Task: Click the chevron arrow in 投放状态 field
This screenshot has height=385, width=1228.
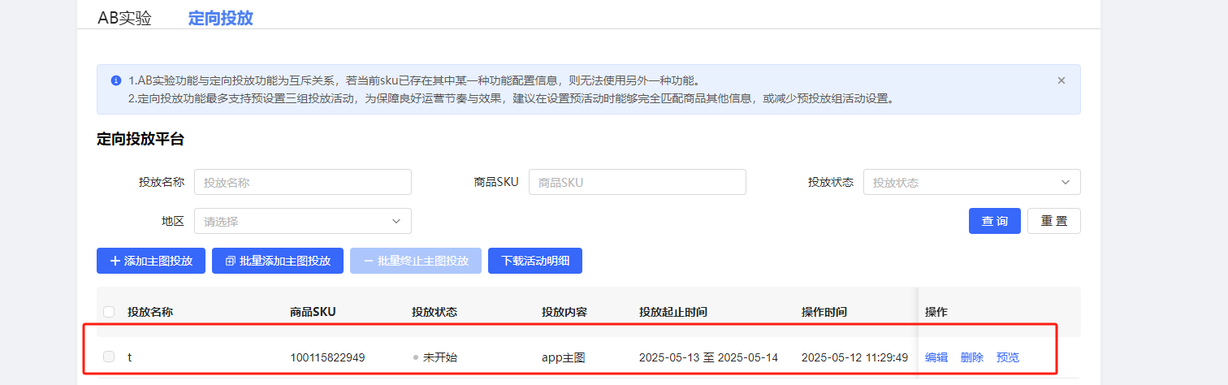Action: point(1066,182)
